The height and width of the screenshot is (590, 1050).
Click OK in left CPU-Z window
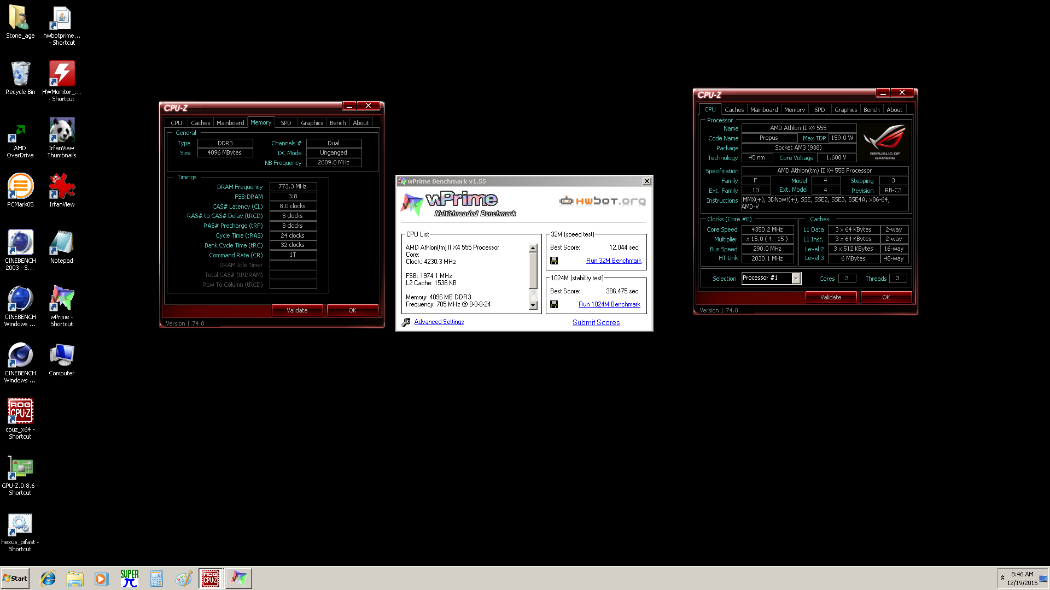click(x=352, y=310)
